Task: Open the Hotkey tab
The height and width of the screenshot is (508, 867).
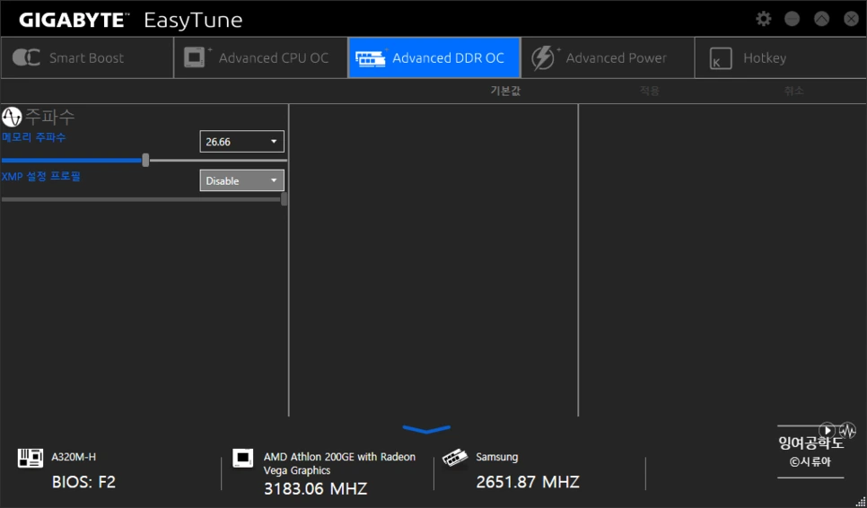Action: (x=780, y=57)
